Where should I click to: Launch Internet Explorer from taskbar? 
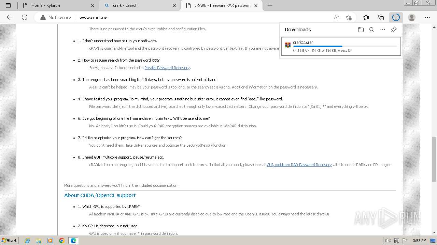(27, 241)
